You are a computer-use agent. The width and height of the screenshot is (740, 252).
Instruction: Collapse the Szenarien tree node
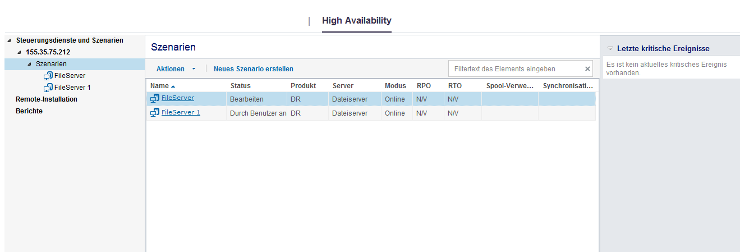[29, 64]
